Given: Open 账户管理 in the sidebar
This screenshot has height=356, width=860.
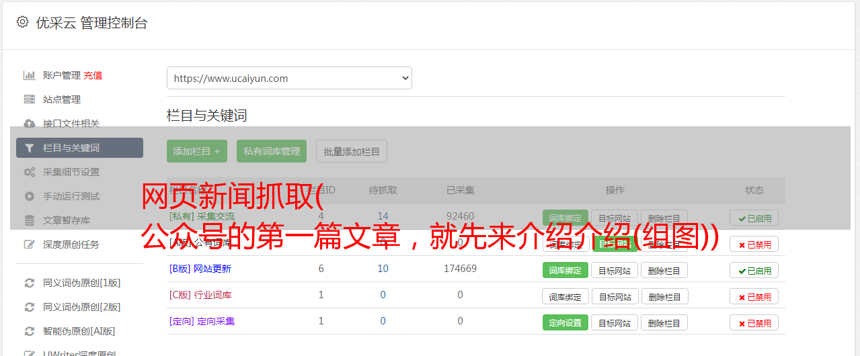Looking at the screenshot, I should 62,75.
